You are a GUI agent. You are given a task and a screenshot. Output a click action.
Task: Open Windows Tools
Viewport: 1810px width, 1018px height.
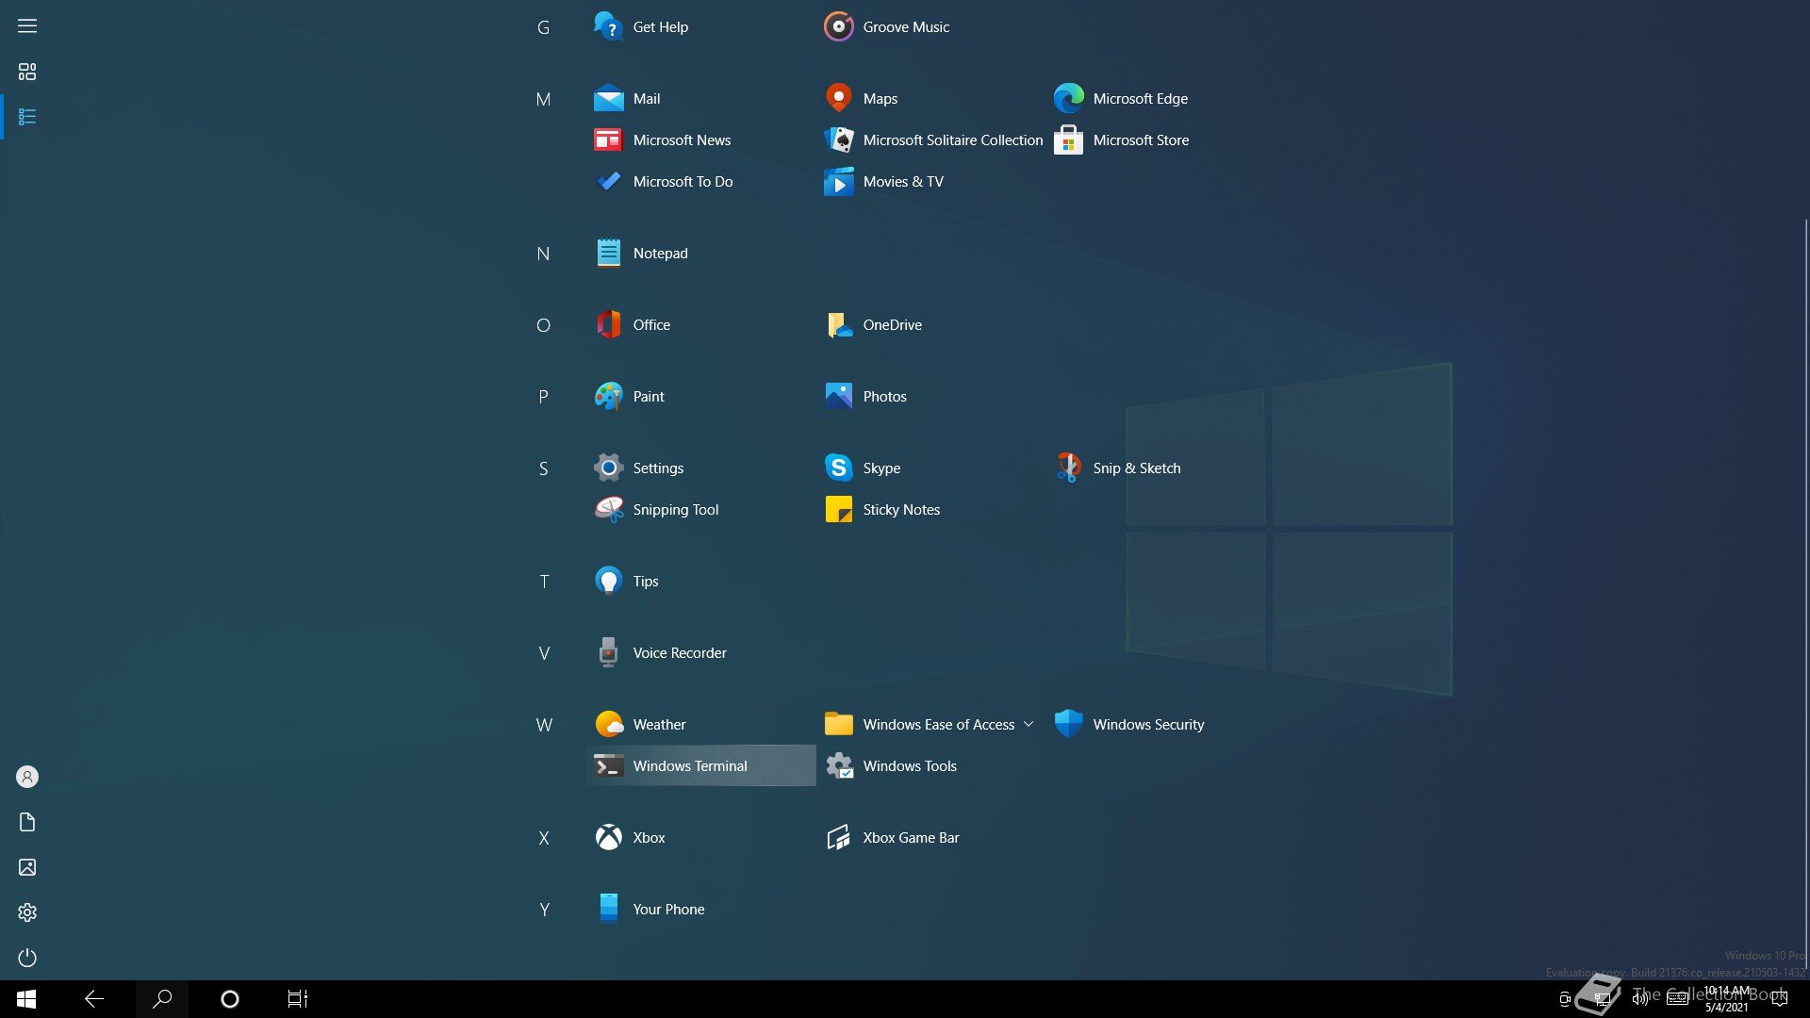[x=930, y=765]
